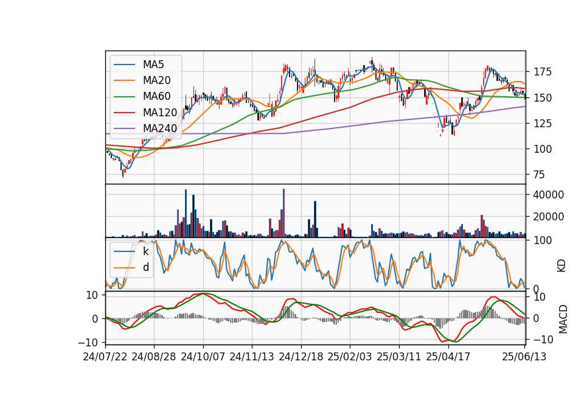
Task: Click the 175 price axis label
Action: click(543, 72)
